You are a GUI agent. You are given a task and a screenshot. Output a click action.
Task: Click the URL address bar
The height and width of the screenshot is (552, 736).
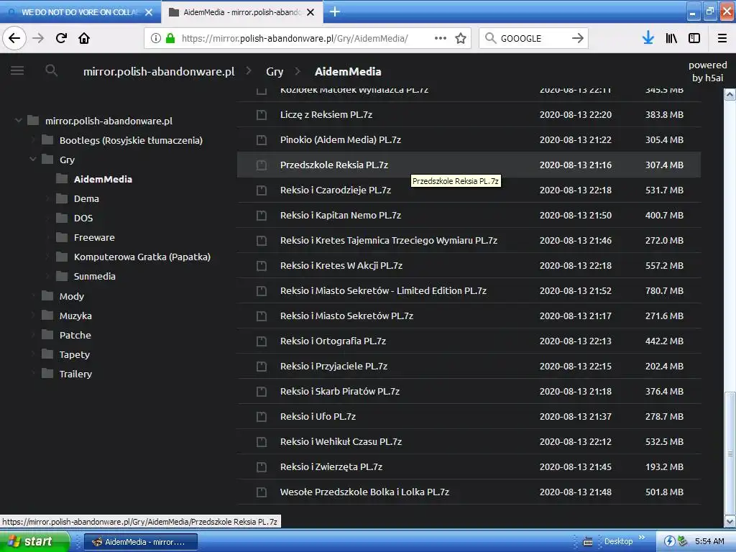[307, 38]
